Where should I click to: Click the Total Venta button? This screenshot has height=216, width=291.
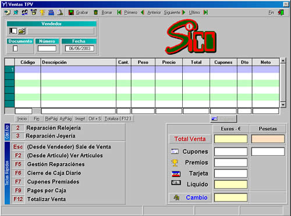pos(190,139)
